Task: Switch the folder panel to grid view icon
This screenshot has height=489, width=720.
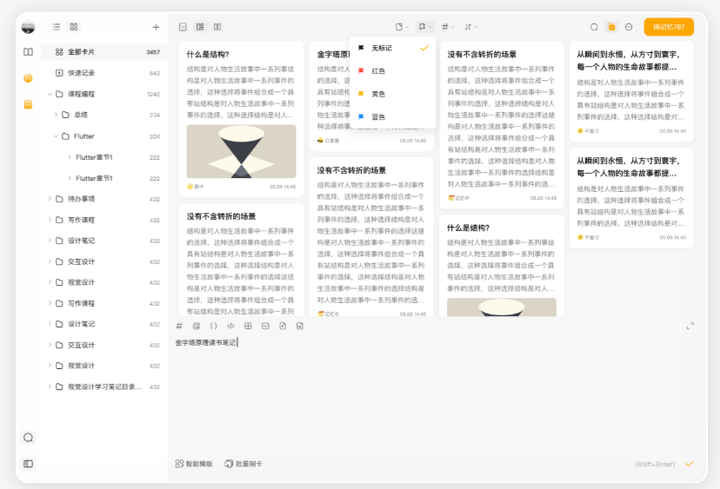Action: (73, 27)
